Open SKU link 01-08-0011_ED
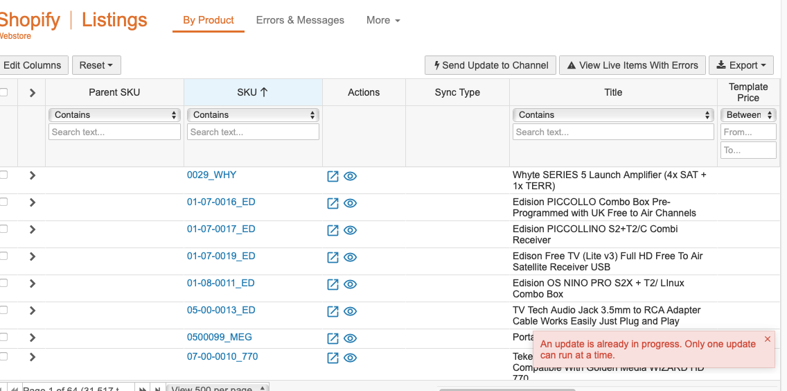 pyautogui.click(x=221, y=283)
